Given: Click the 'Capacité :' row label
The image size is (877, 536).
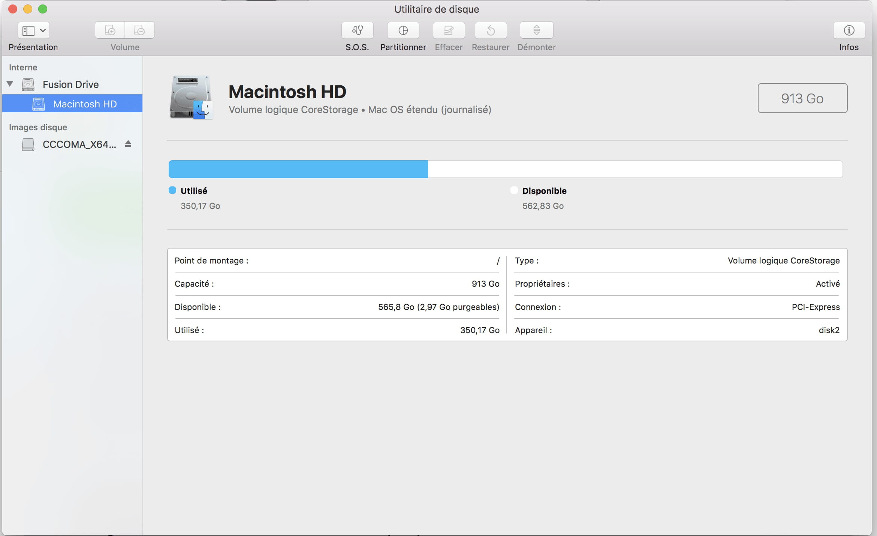Looking at the screenshot, I should [x=194, y=284].
